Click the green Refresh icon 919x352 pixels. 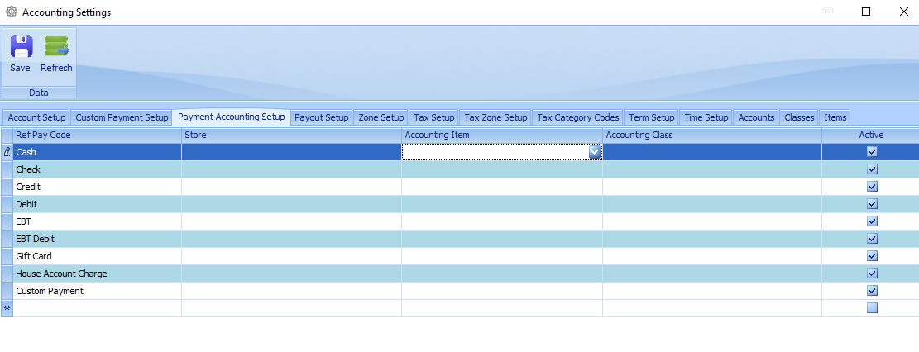point(56,46)
